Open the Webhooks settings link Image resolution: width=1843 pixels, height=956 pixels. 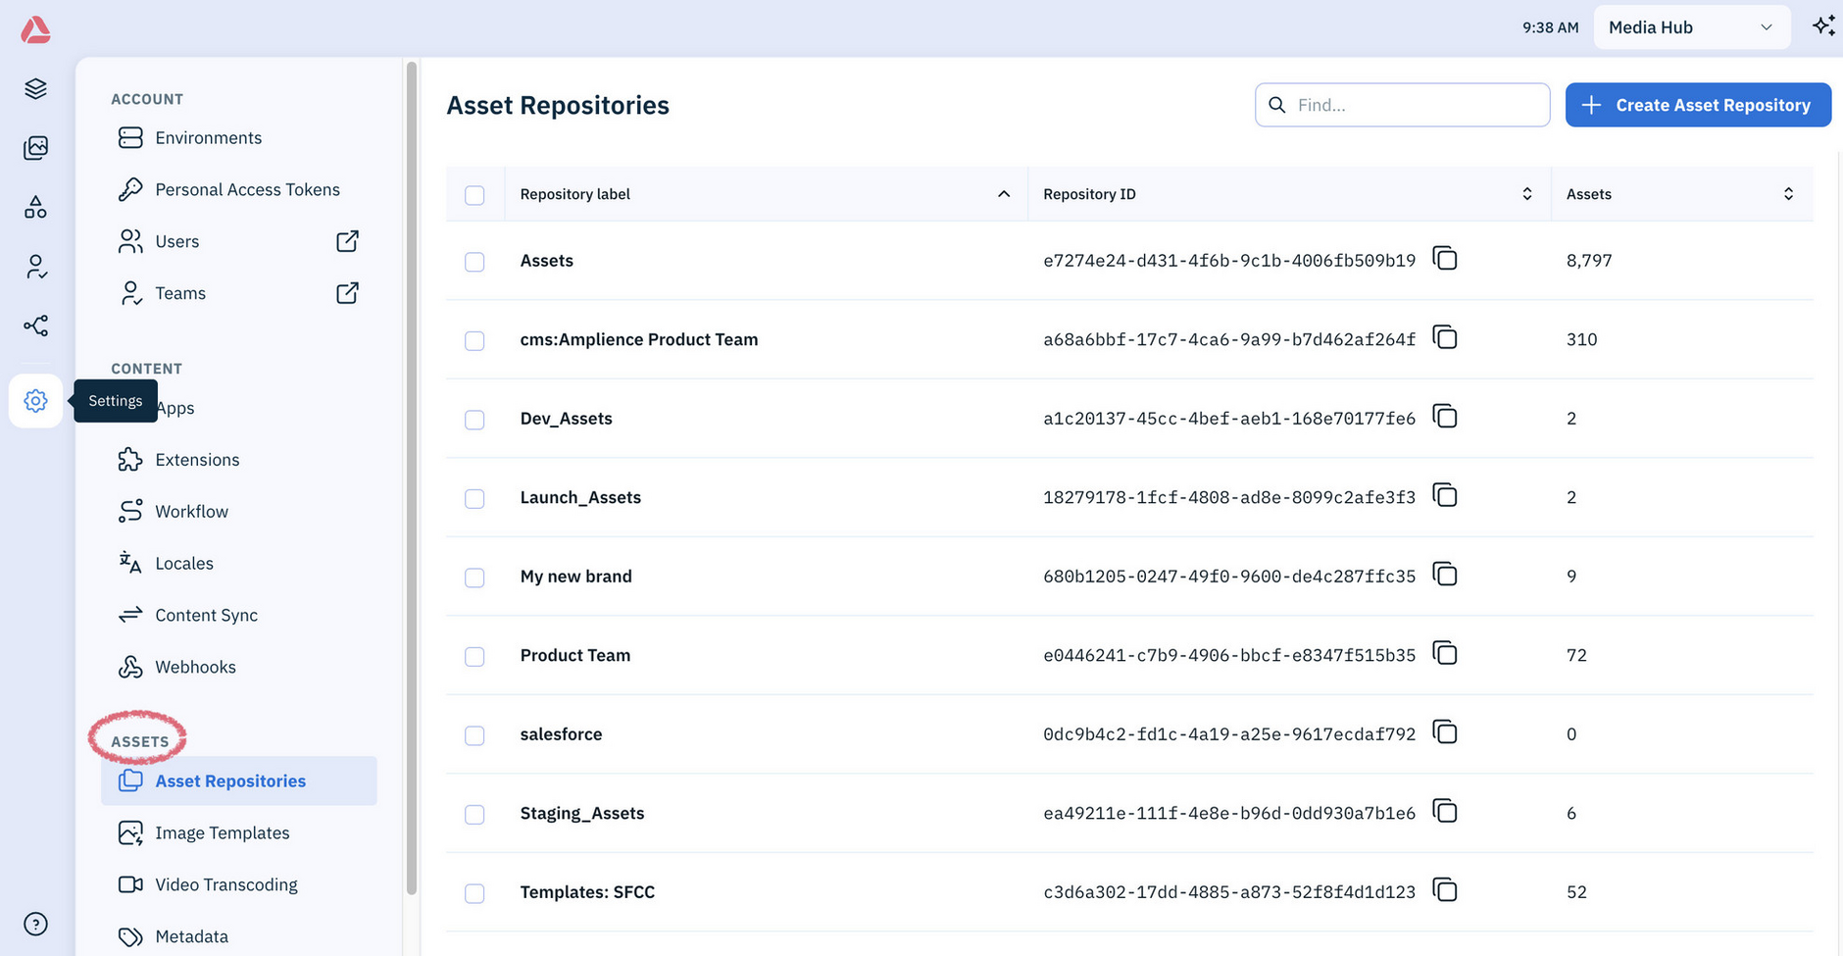[x=239, y=667]
